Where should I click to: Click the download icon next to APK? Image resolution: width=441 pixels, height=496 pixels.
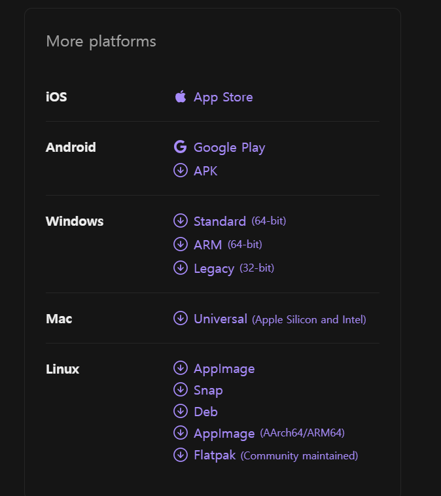(x=181, y=170)
